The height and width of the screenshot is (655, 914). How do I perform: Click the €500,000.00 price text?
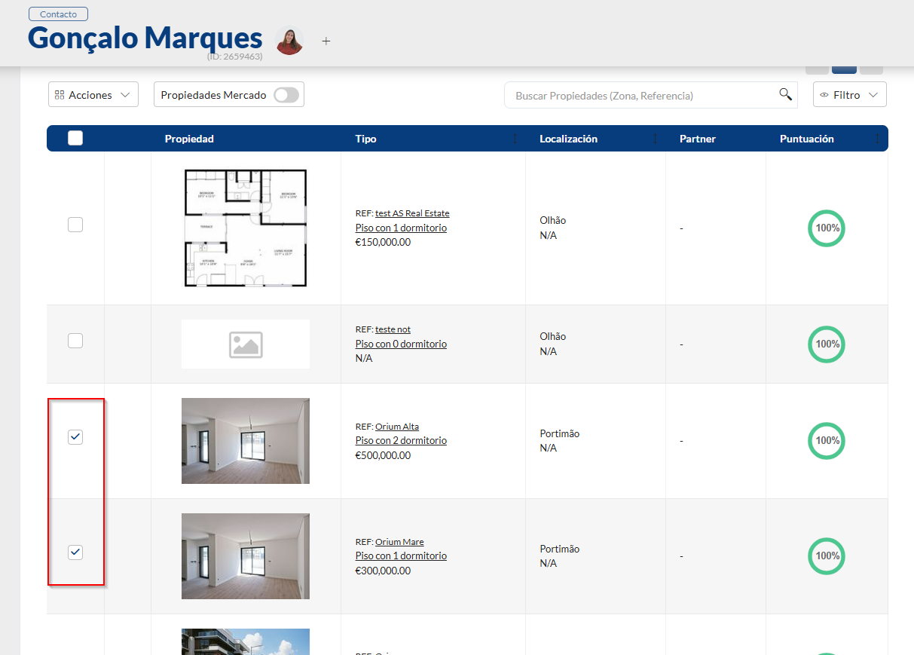[383, 455]
